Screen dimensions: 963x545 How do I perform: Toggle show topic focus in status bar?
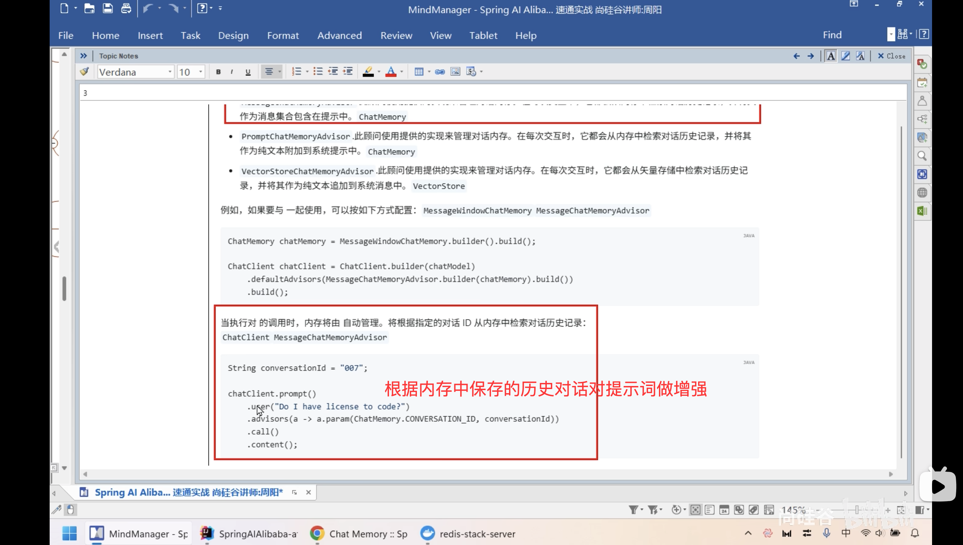695,510
